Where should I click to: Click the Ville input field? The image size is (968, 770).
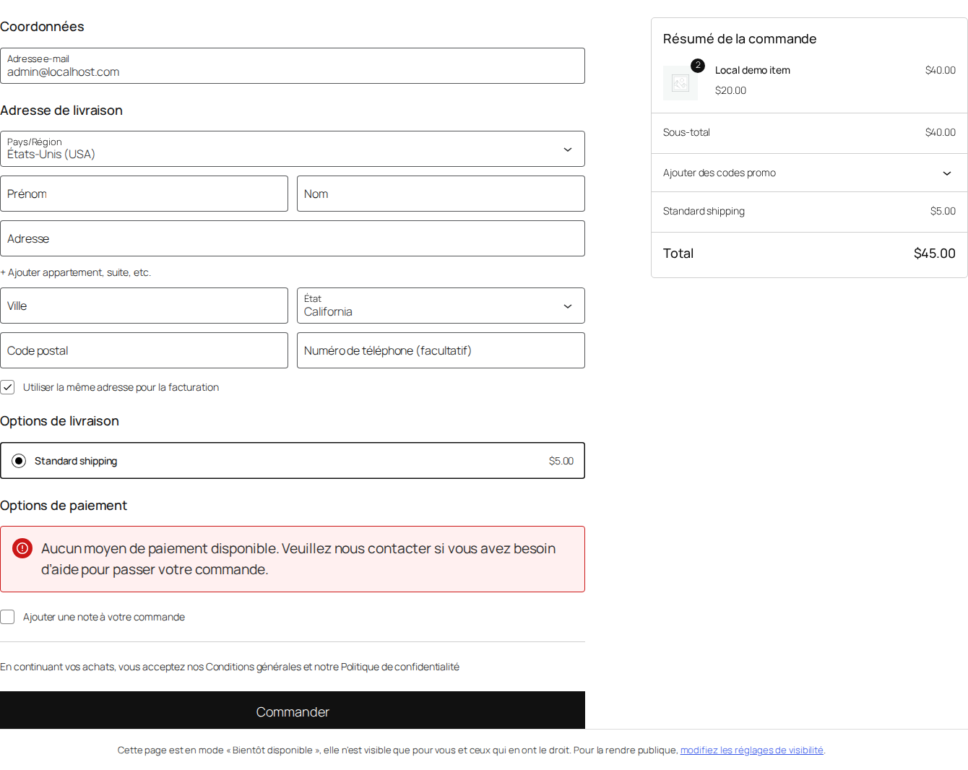[144, 306]
